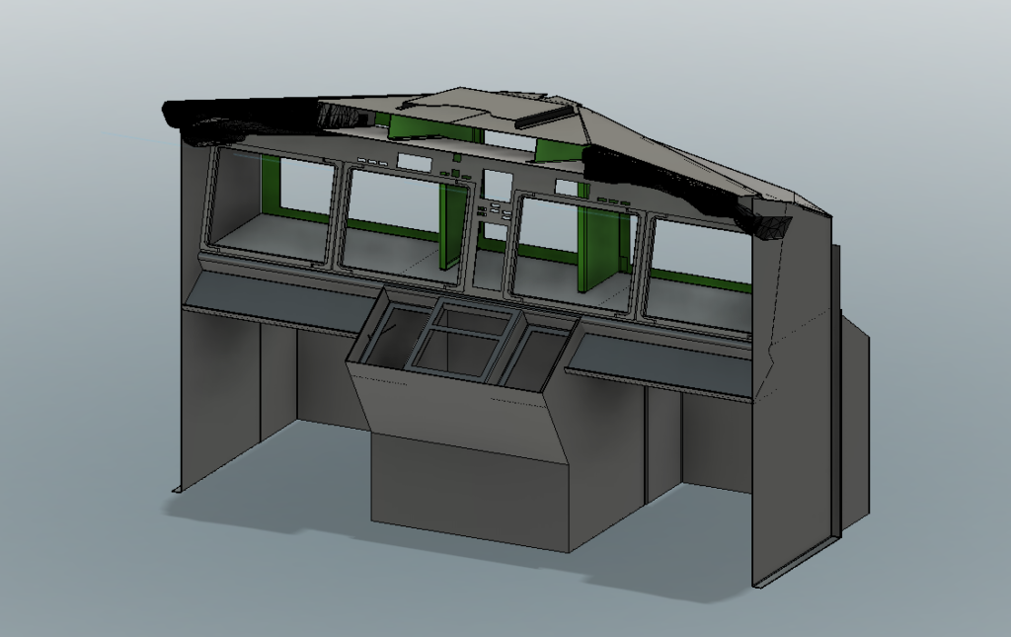
Task: Pick the far-right display cutout opening
Action: click(698, 273)
